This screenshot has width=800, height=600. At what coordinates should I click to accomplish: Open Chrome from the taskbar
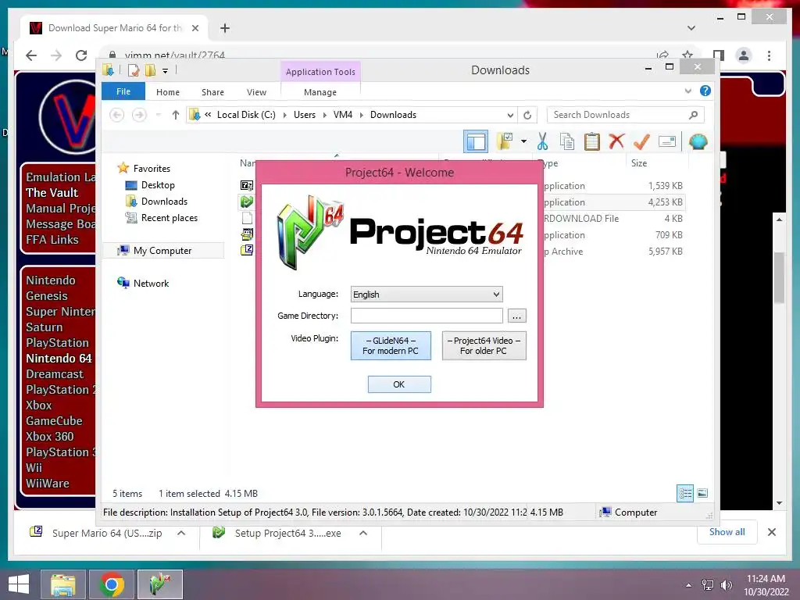click(112, 584)
